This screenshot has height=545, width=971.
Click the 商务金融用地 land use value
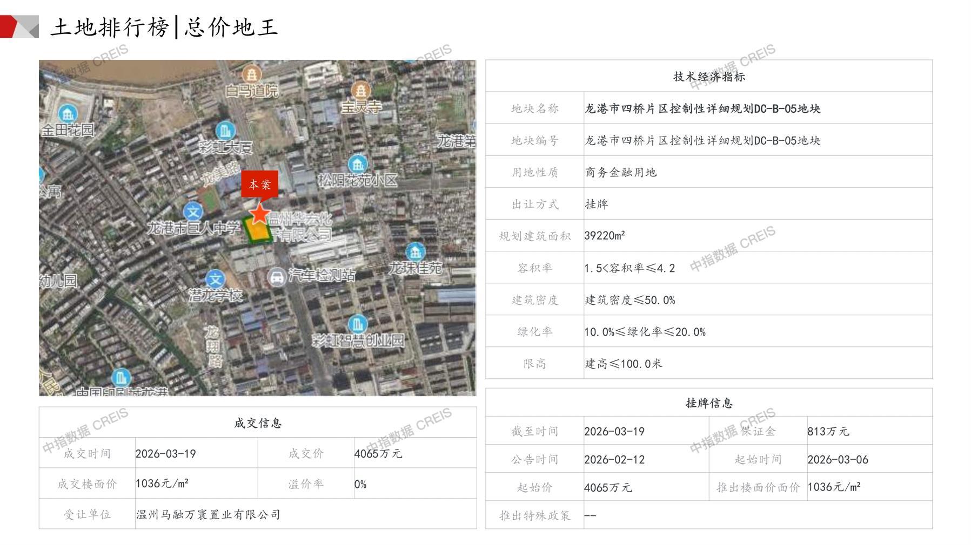click(620, 172)
